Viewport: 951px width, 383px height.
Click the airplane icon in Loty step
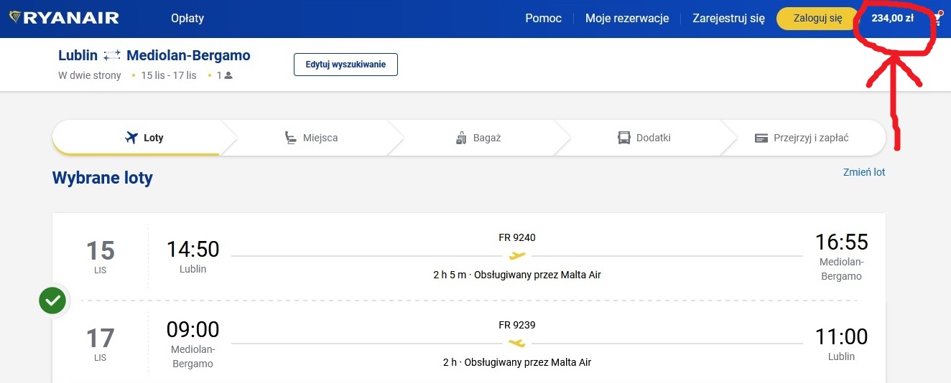tap(131, 138)
